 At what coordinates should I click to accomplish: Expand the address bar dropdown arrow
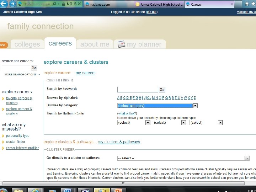click(58, 4)
